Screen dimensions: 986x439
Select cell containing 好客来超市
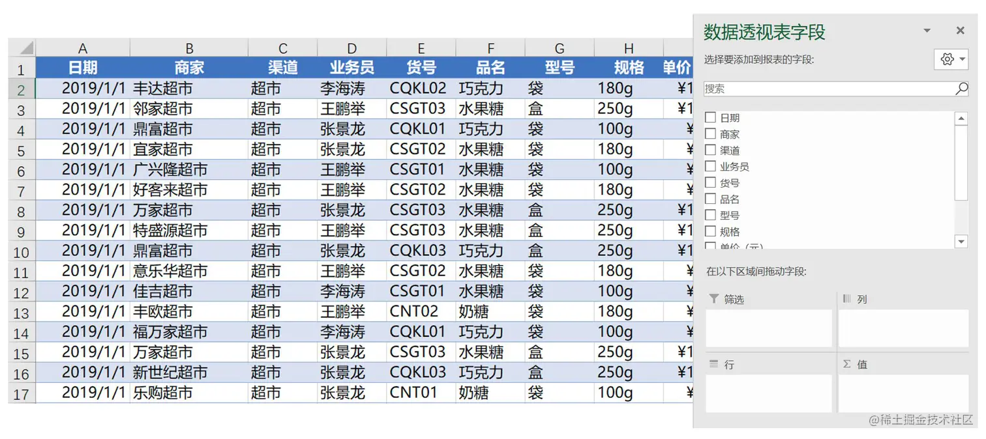[189, 190]
